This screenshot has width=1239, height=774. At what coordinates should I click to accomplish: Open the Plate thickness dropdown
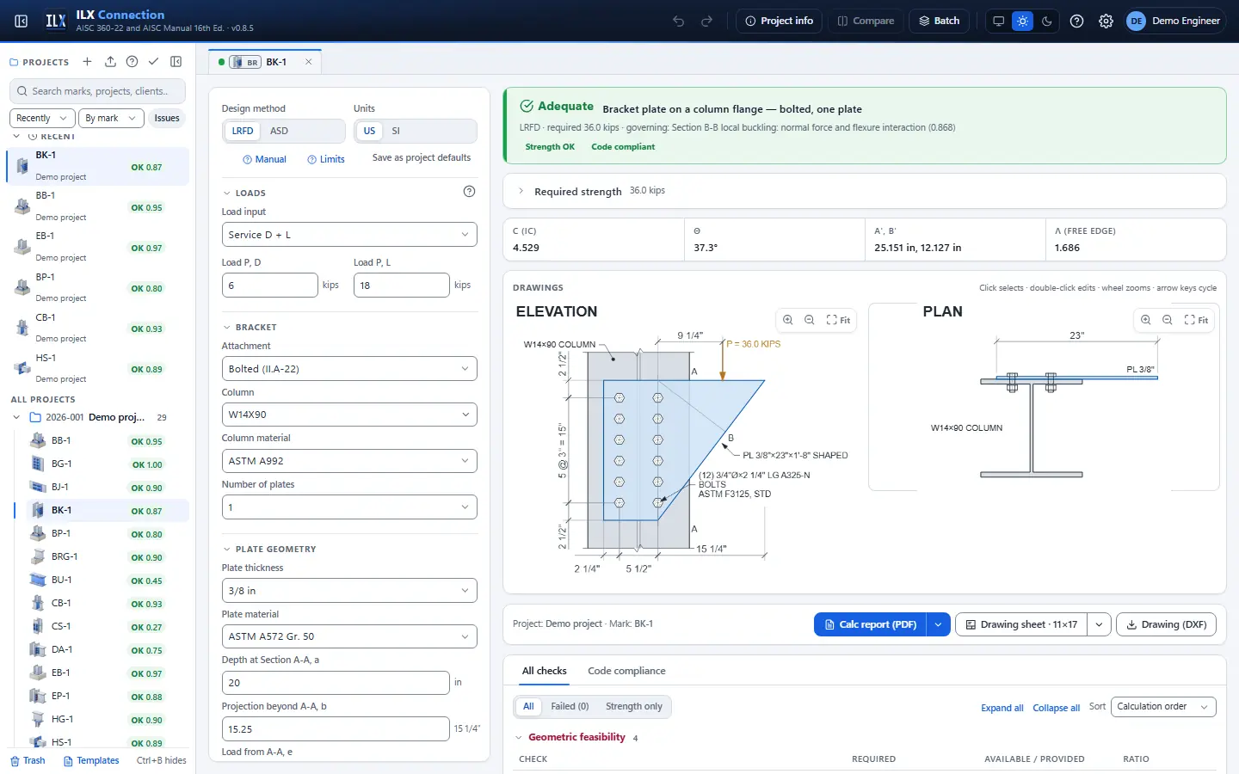349,591
